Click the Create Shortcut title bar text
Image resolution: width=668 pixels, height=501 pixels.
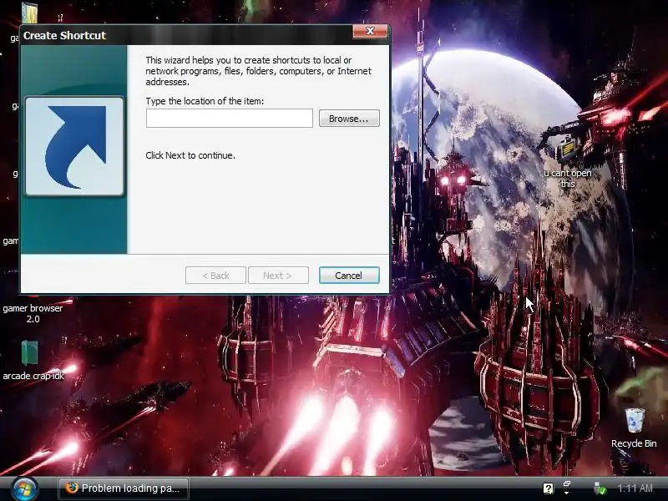[x=64, y=35]
